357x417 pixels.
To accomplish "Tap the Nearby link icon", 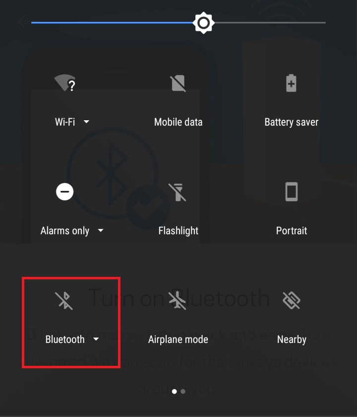I will point(291,301).
